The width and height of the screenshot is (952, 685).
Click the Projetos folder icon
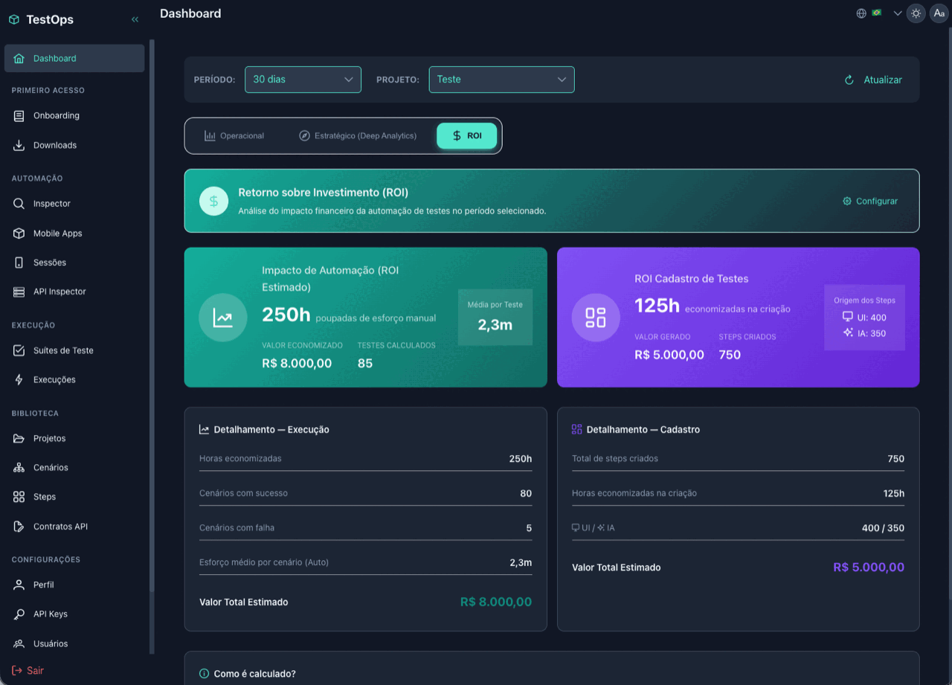19,438
